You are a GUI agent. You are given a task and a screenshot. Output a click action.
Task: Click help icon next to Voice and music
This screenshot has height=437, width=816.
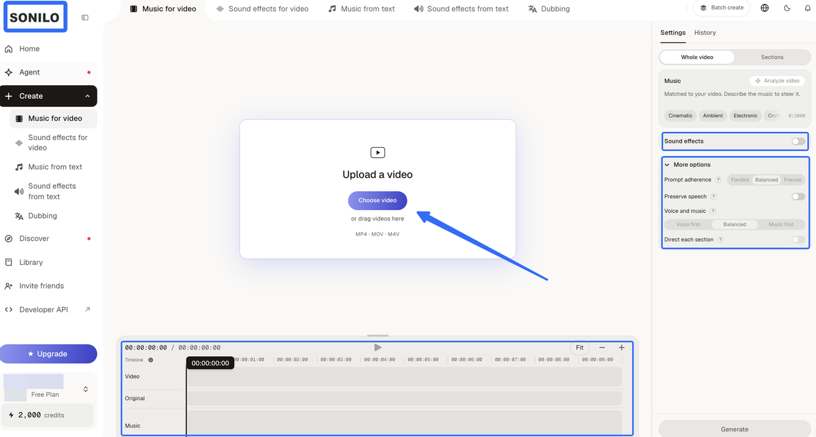tap(713, 211)
